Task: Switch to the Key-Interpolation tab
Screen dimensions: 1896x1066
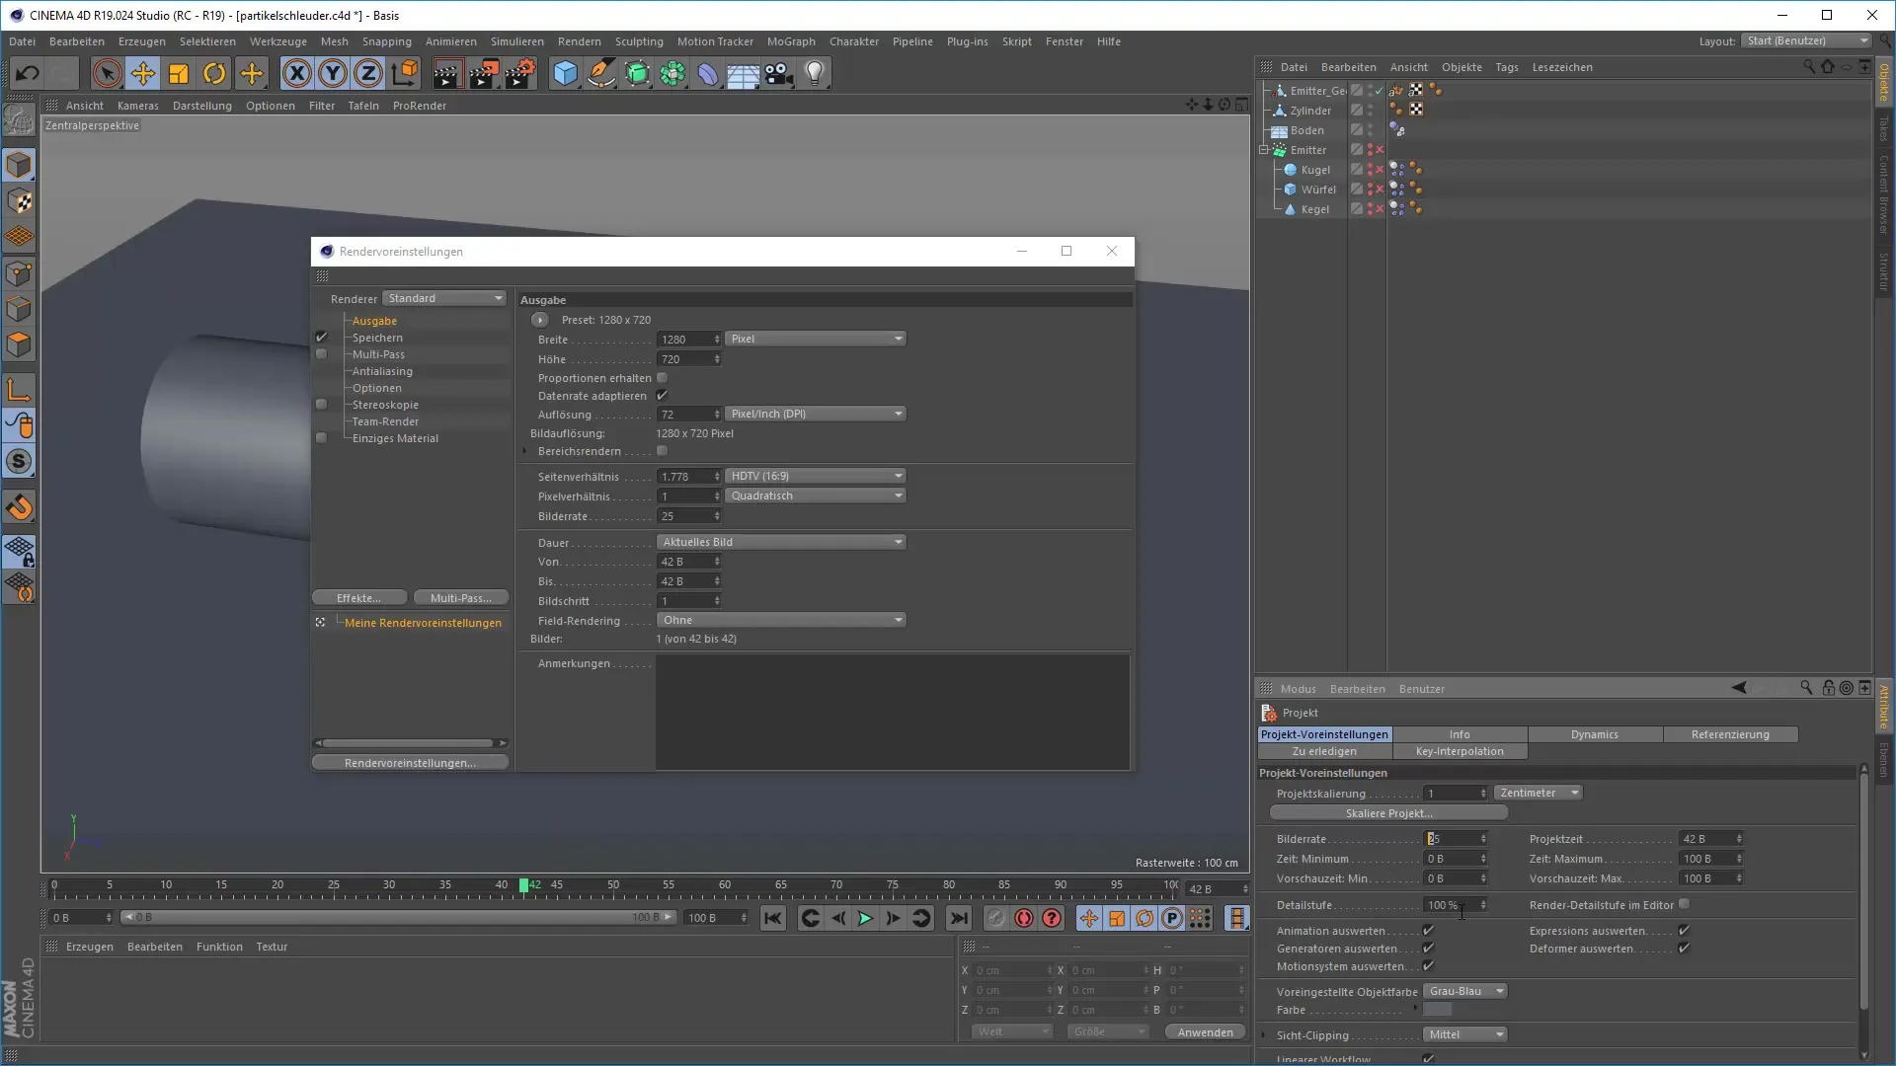Action: click(x=1460, y=751)
